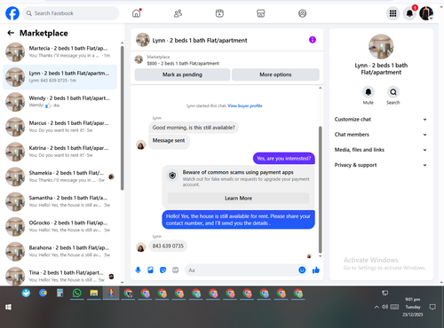
Task: Send a thumbs-up like
Action: click(316, 269)
